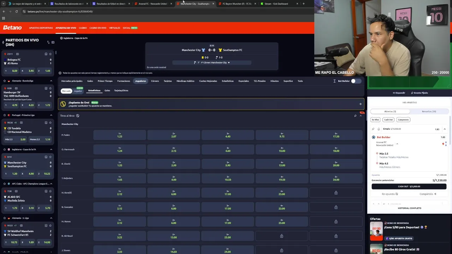This screenshot has width=452, height=254.
Task: Click the Betano logo
Action: coord(12,28)
